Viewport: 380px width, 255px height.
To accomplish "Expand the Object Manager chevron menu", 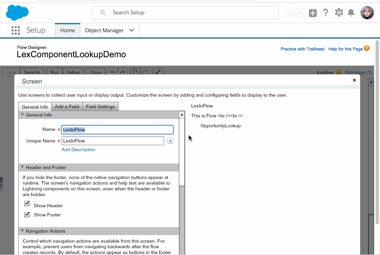I will click(132, 30).
